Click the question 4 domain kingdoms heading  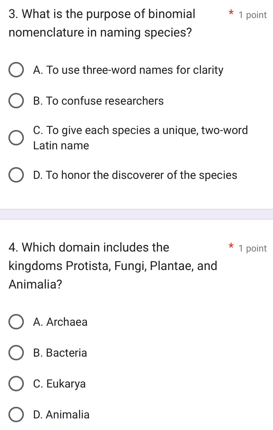pyautogui.click(x=113, y=265)
